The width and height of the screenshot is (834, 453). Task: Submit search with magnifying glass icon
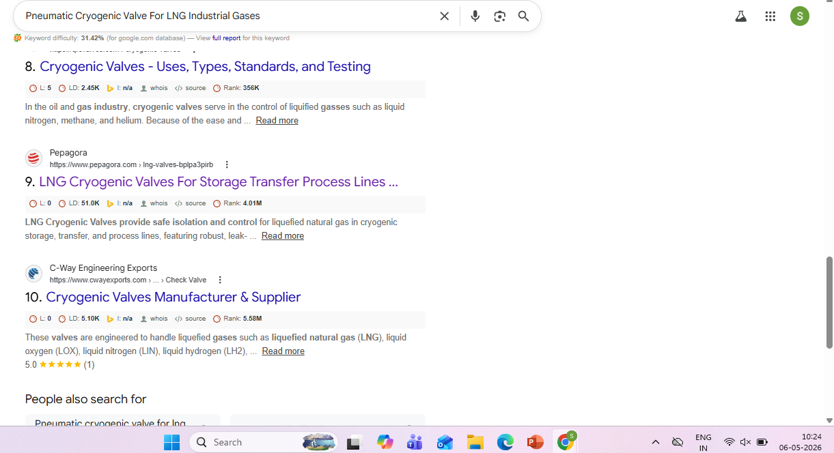[524, 16]
